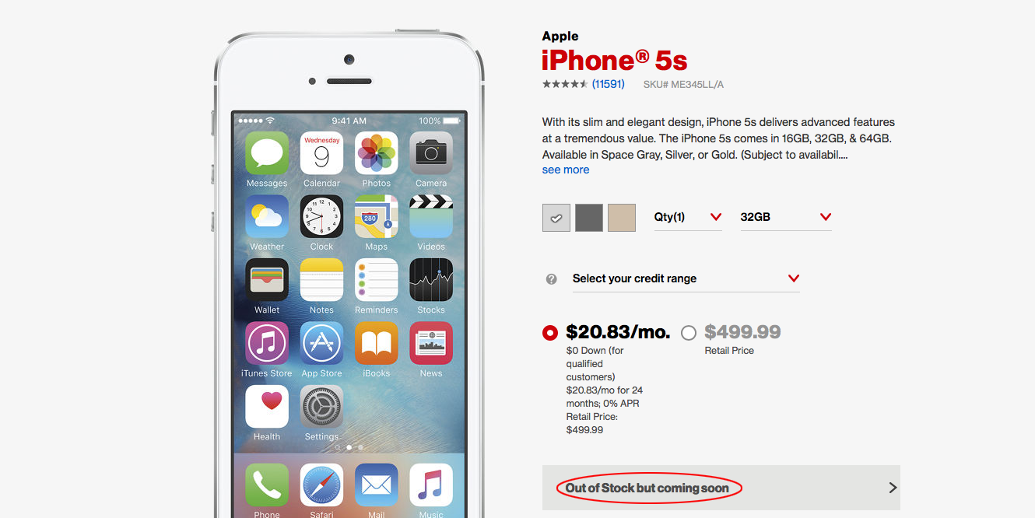Choose the Space Gray color swatch
The image size is (1035, 518).
(589, 218)
